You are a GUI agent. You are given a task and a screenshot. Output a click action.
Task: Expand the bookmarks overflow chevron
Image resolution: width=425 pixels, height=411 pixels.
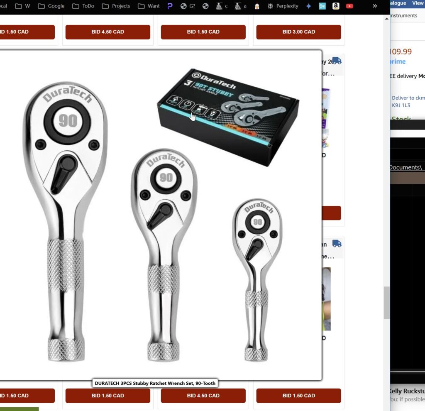point(375,6)
